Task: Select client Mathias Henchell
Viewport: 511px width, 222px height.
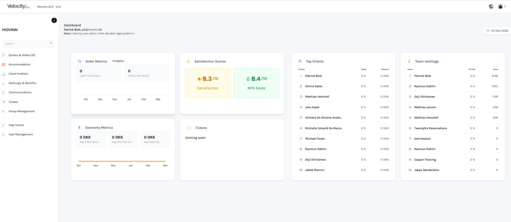Action: pos(344,97)
